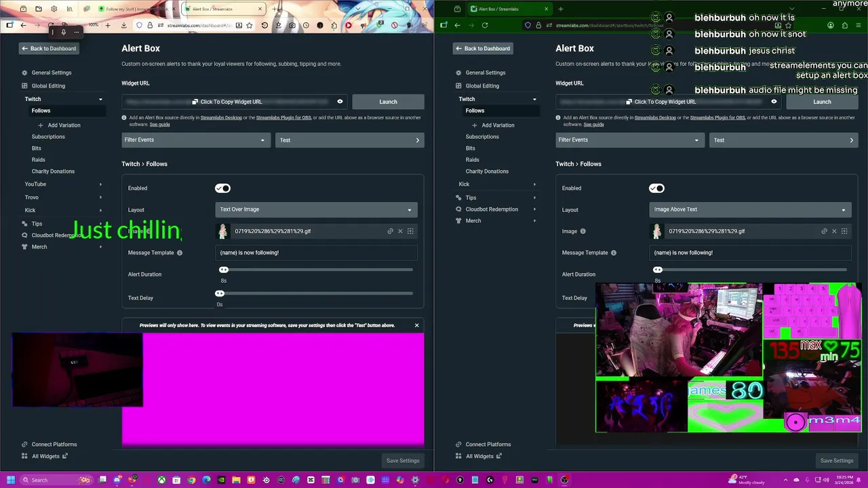Open image gallery grid icon, right window
Viewport: 868px width, 488px height.
(844, 231)
